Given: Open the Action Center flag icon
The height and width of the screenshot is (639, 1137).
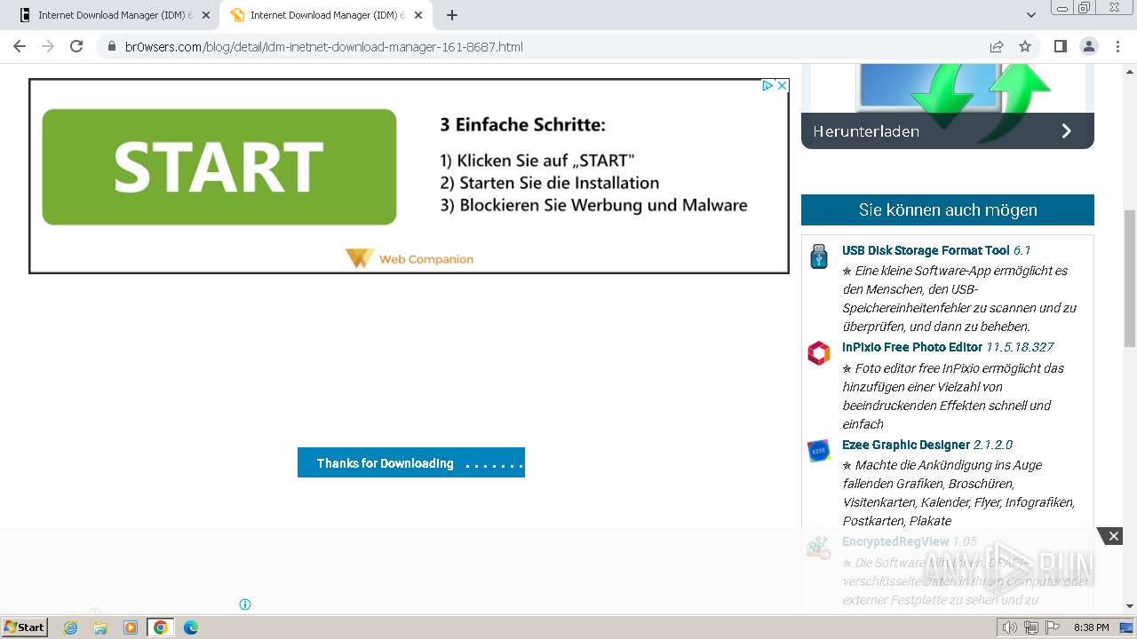Looking at the screenshot, I should click(x=1053, y=627).
